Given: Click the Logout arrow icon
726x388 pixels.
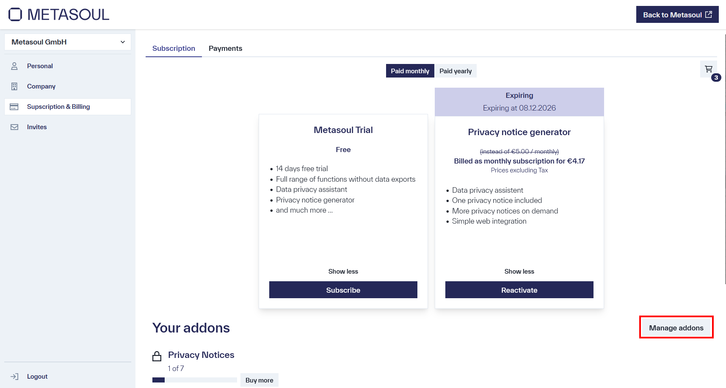Looking at the screenshot, I should click(x=15, y=376).
